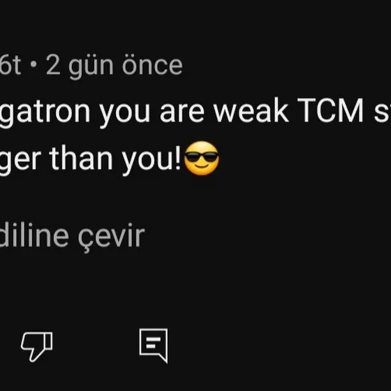
Task: Click the 'ger' fragment on second line
Action: (x=20, y=161)
